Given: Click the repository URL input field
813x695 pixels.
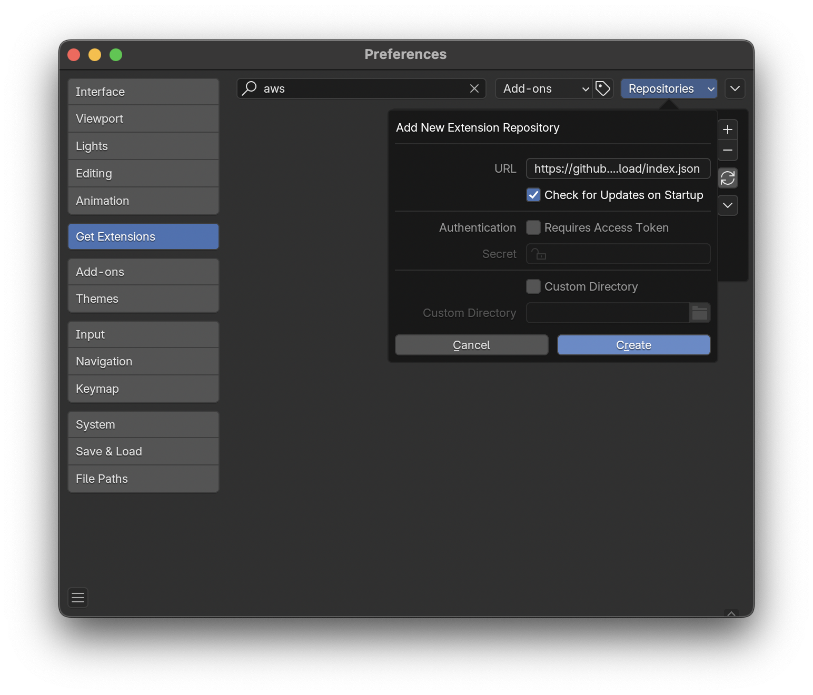Looking at the screenshot, I should click(617, 168).
